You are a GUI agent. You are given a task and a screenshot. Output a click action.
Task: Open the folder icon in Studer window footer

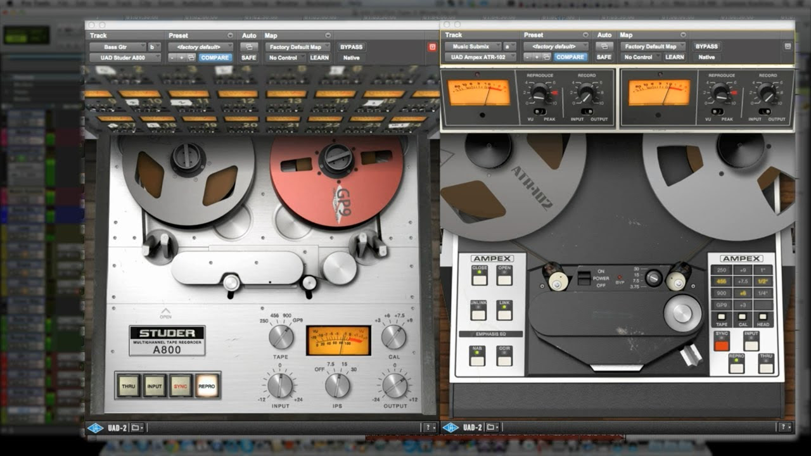[x=137, y=427]
